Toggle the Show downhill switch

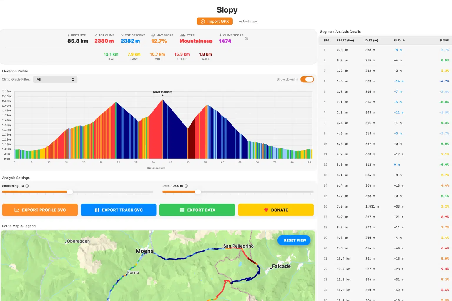(x=307, y=79)
